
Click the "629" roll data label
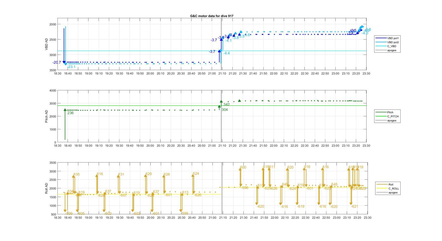(x=149, y=174)
